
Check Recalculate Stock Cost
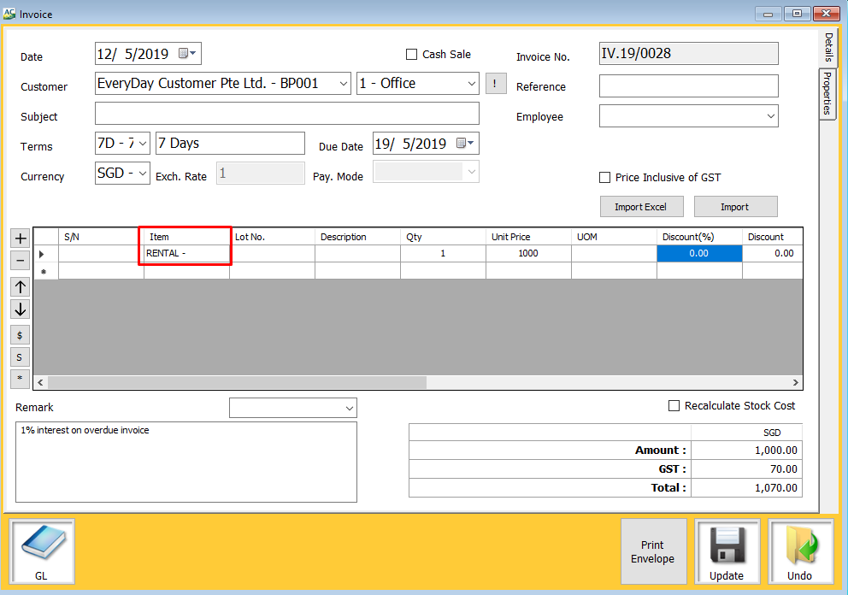pyautogui.click(x=674, y=406)
